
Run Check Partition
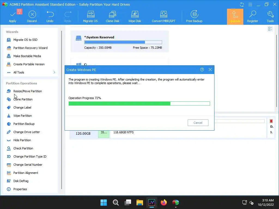(23, 148)
